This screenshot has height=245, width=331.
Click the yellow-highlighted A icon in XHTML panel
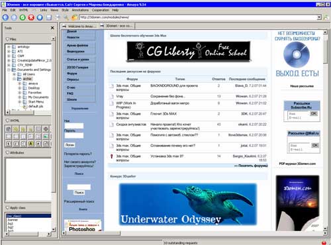coord(30,144)
